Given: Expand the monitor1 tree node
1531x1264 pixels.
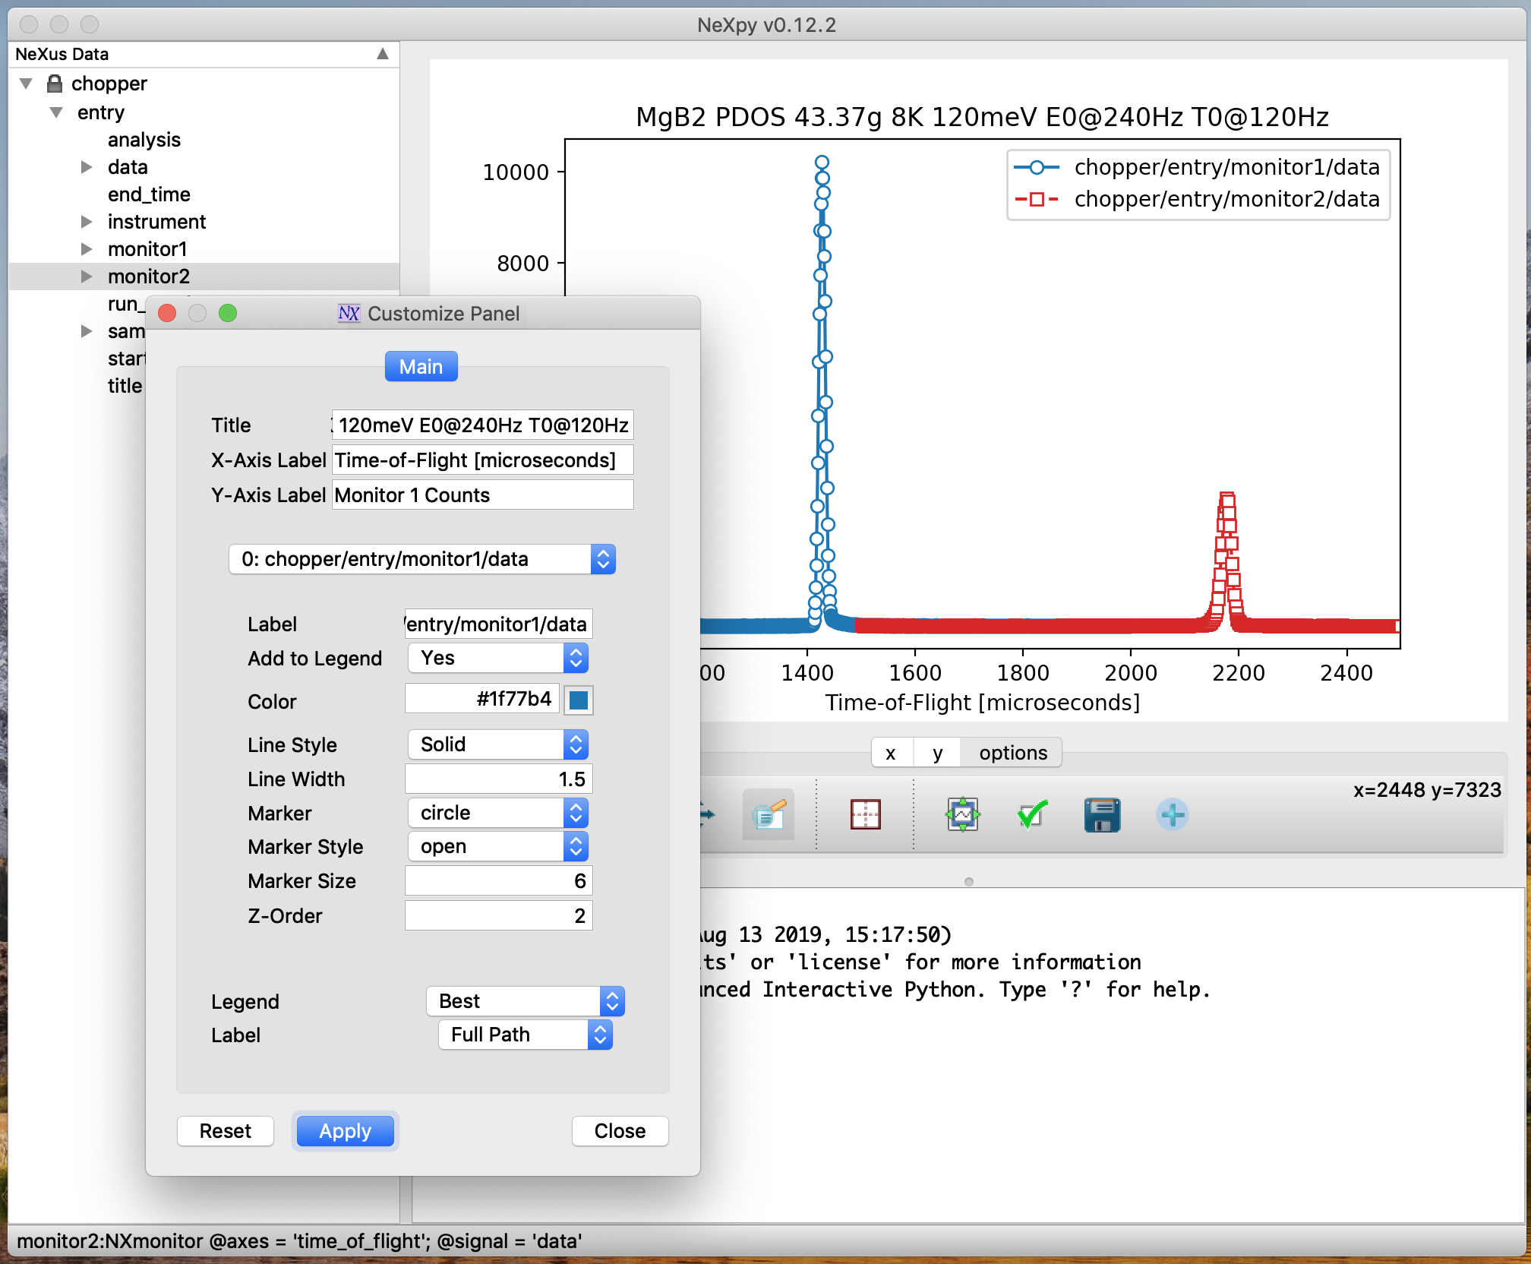Looking at the screenshot, I should (x=87, y=249).
